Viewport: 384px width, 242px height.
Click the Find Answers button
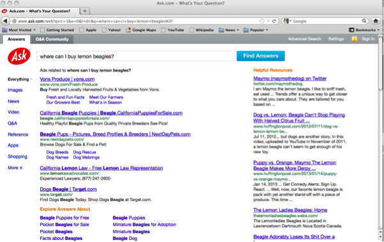(x=261, y=56)
